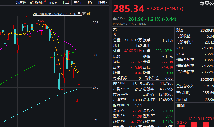This screenshot has height=127, width=214.
Task: Click EPS TTM value 13.15
Action: (x=137, y=84)
